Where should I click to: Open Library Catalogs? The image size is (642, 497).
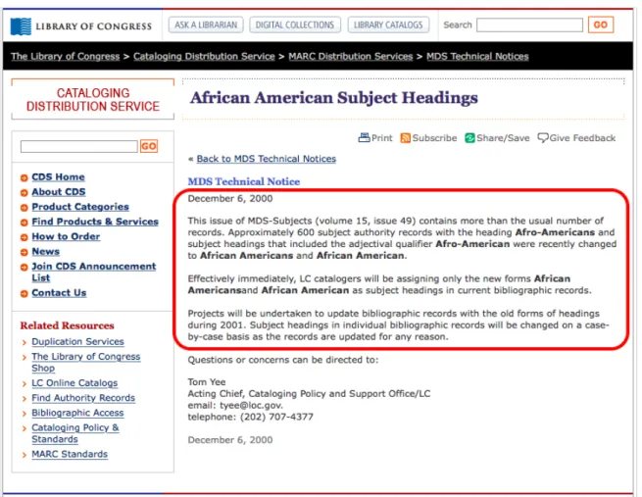click(x=388, y=25)
